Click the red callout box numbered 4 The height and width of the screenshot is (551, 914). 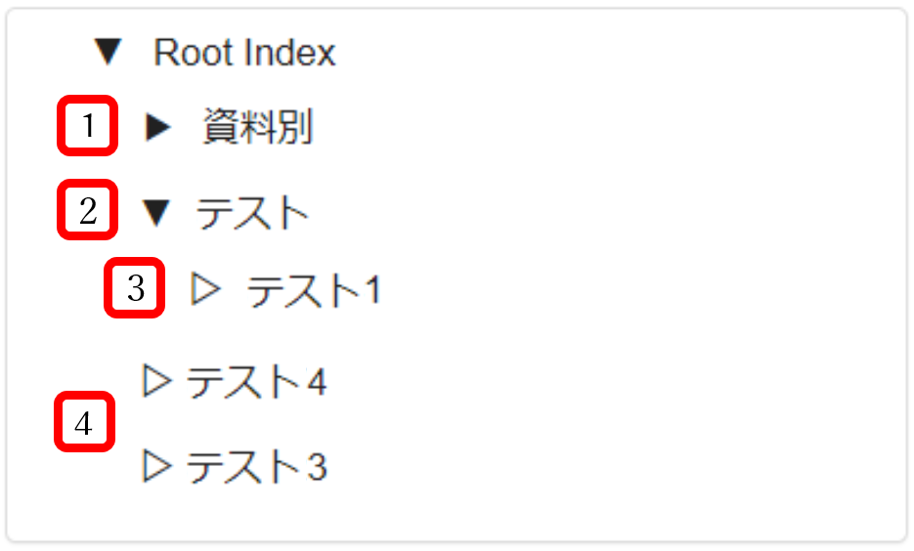pyautogui.click(x=84, y=423)
